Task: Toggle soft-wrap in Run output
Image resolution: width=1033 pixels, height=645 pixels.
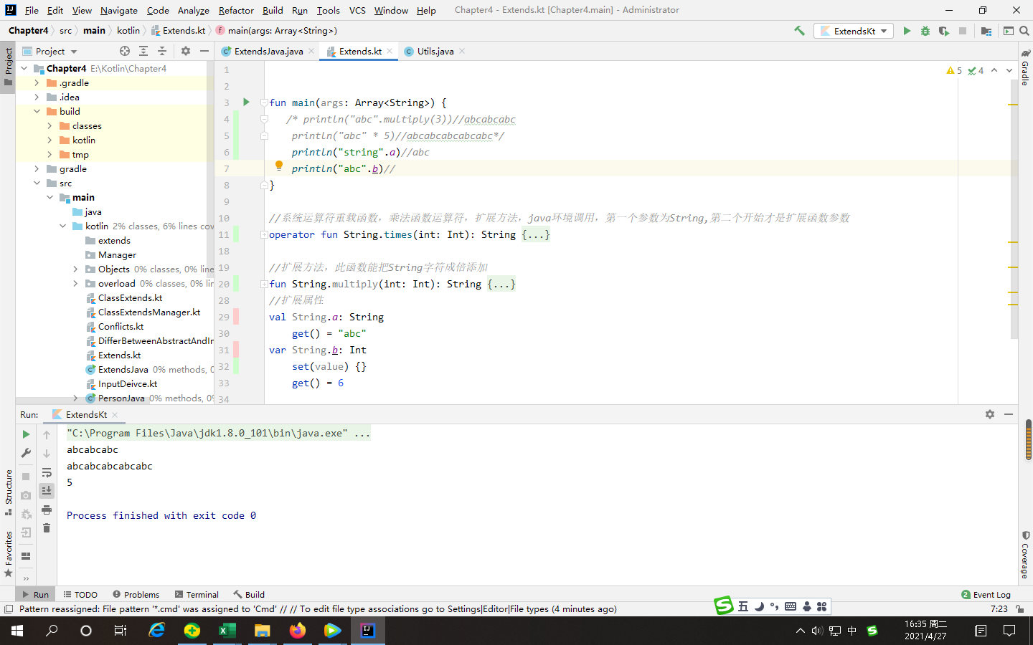Action: [x=47, y=472]
